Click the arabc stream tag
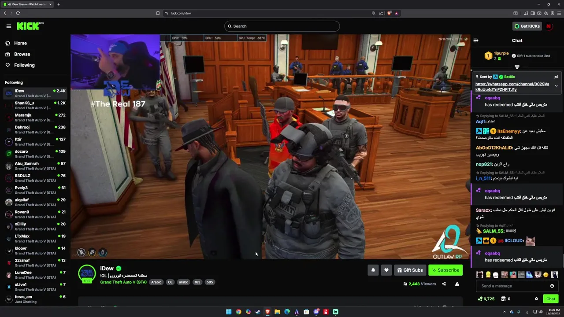The height and width of the screenshot is (317, 564). (183, 282)
